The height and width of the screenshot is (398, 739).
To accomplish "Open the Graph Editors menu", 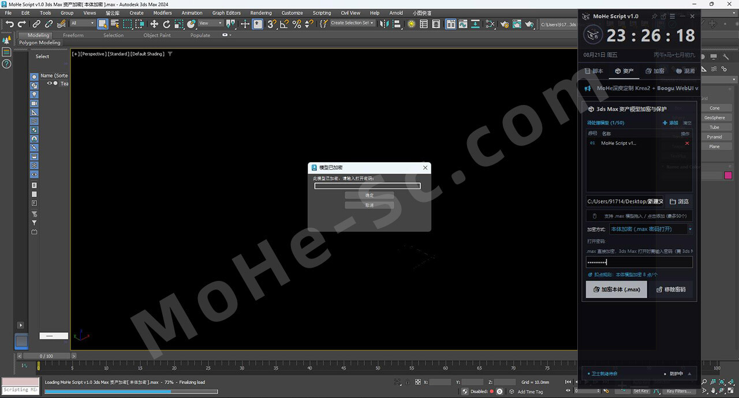I will [x=226, y=13].
